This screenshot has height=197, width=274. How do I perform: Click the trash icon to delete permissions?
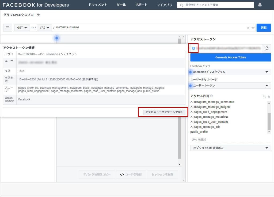tap(269, 97)
